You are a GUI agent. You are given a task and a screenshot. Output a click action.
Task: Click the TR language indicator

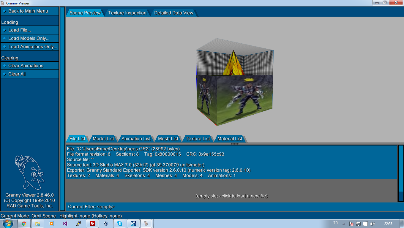pyautogui.click(x=336, y=223)
